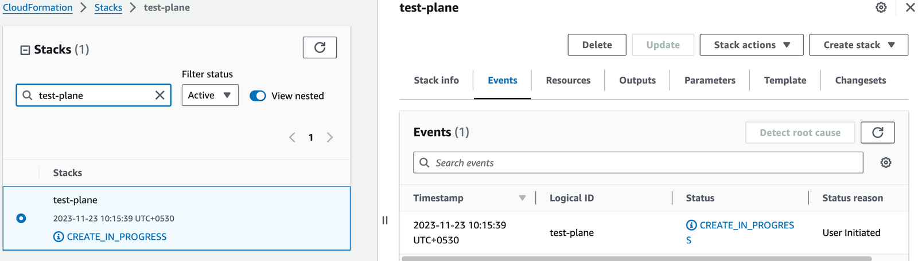The image size is (918, 261).
Task: Click the Logical ID column header
Action: coord(571,198)
